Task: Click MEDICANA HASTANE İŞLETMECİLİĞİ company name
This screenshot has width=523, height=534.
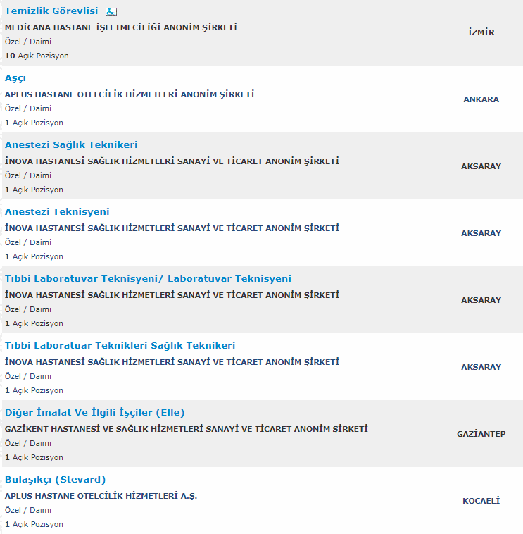Action: pos(121,27)
